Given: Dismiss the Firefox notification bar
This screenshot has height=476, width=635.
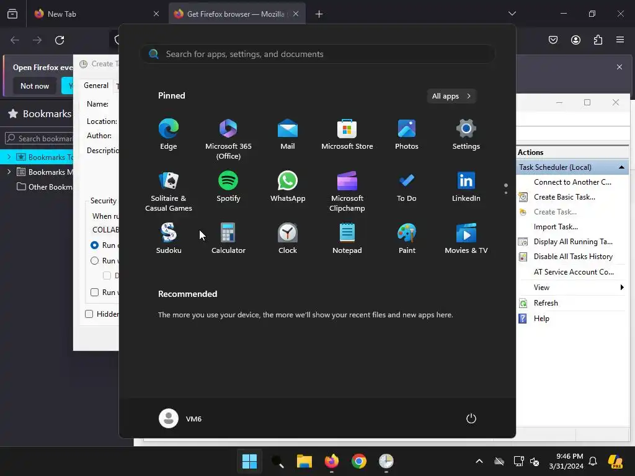Looking at the screenshot, I should tap(619, 67).
